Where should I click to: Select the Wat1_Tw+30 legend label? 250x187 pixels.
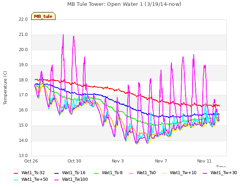pos(224,173)
